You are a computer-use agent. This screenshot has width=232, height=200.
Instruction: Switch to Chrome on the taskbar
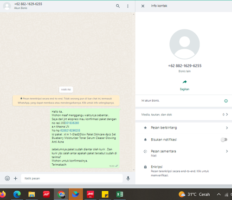[61, 194]
